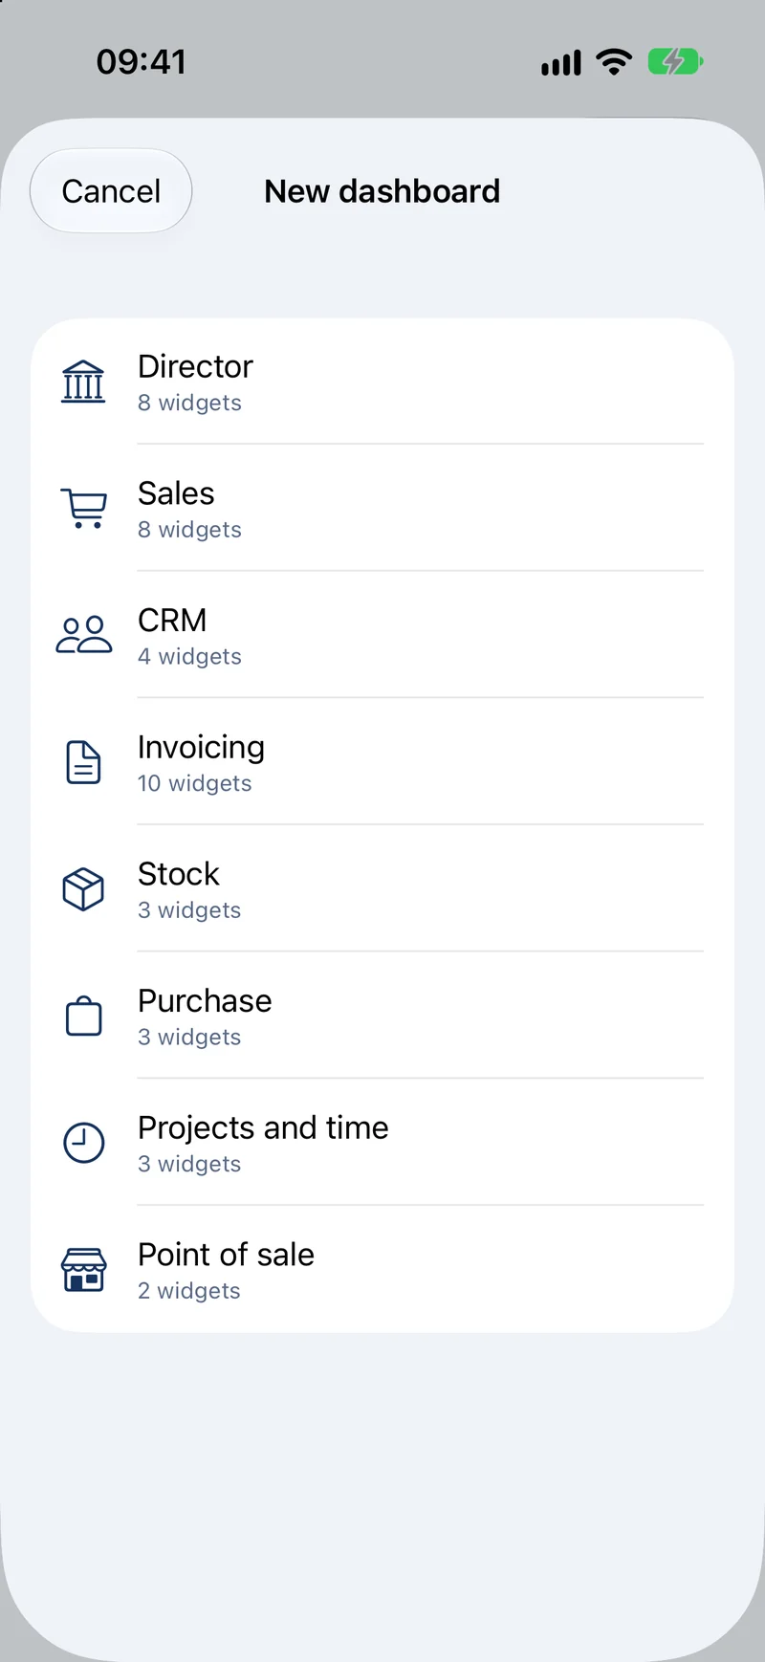Screen dimensions: 765x1662
Task: Cancel the new dashboard creation
Action: tap(111, 191)
